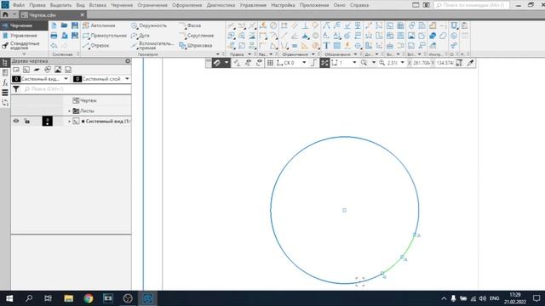This screenshot has width=545, height=306.
Task: Toggle orthogonal drawing mode
Action: pos(314,63)
